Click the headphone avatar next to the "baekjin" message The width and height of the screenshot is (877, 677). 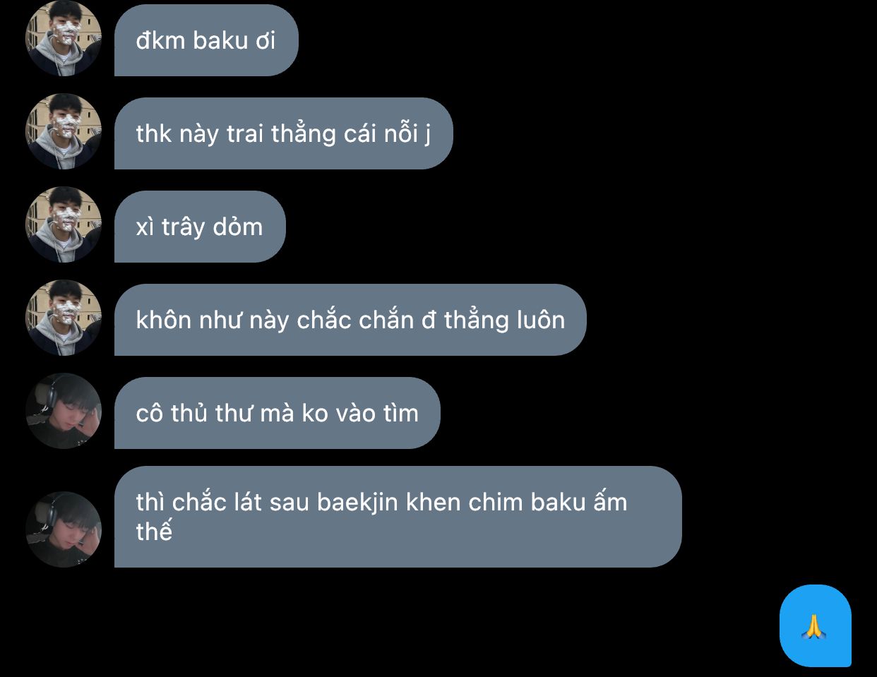[64, 529]
